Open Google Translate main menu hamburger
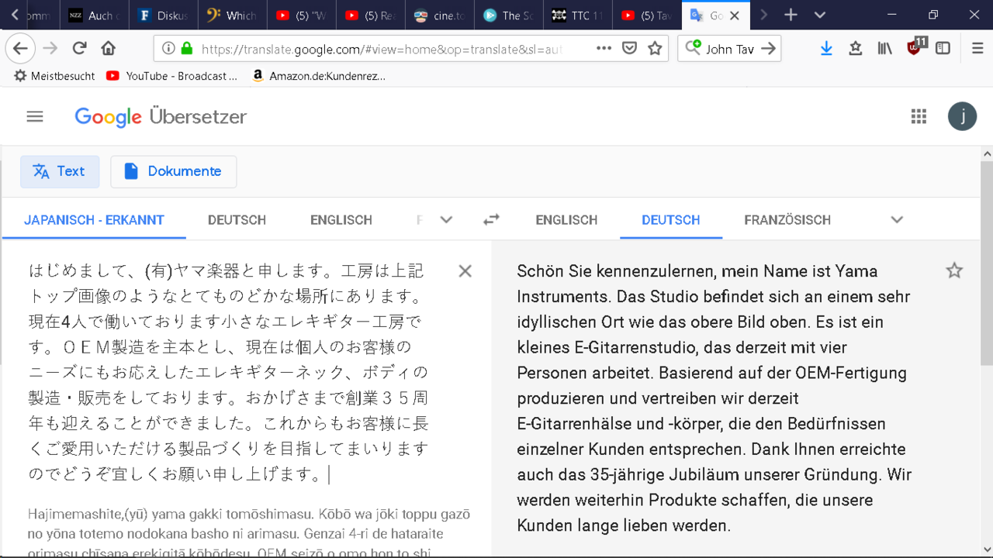This screenshot has width=993, height=558. click(35, 116)
